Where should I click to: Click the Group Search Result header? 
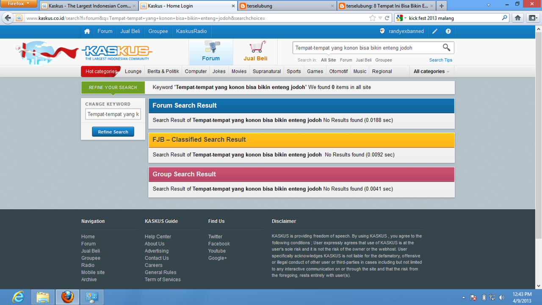(301, 174)
